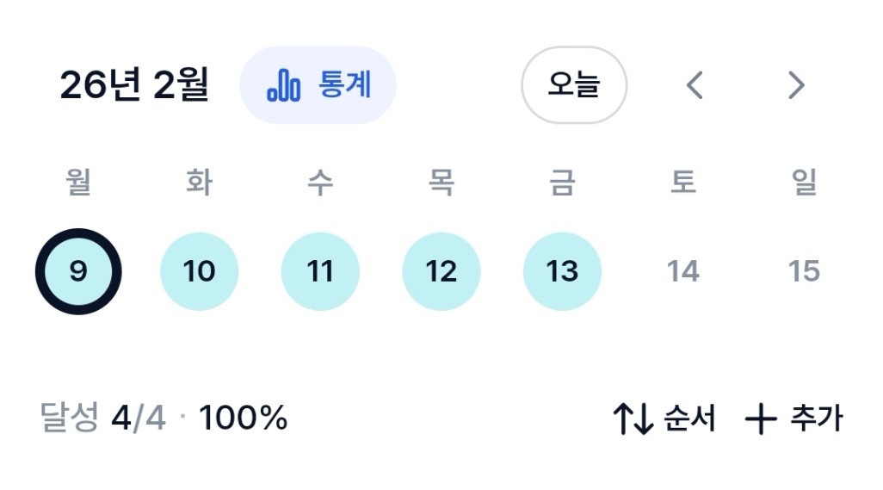Select date 9 on Monday
Viewport: 883px width, 490px height.
pyautogui.click(x=78, y=271)
